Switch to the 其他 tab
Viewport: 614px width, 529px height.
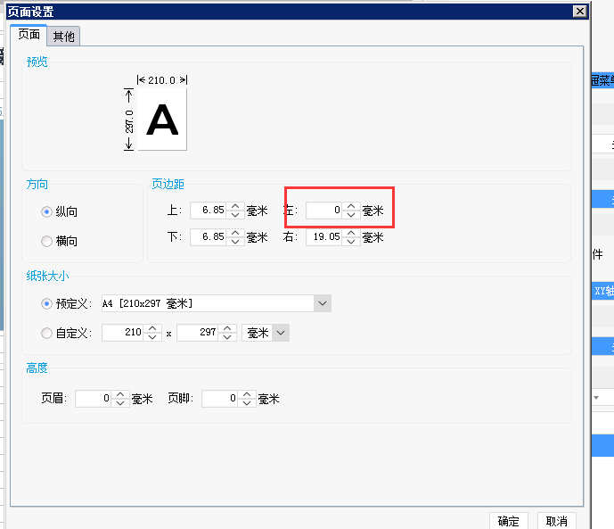pyautogui.click(x=64, y=37)
